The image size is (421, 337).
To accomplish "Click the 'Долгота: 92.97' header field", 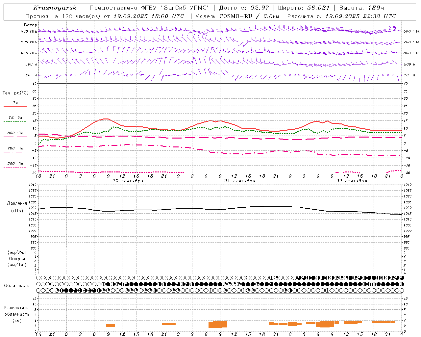I will coord(244,8).
